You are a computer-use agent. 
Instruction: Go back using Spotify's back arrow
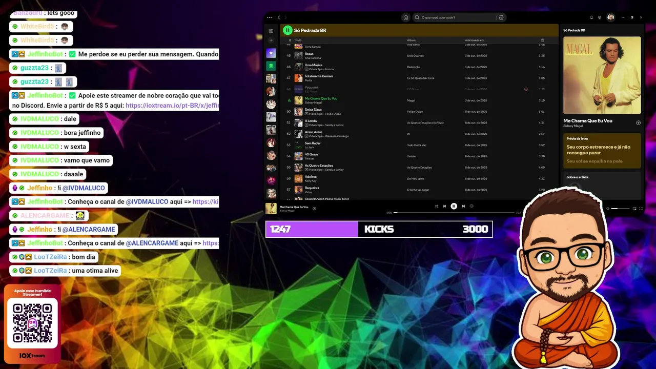279,17
